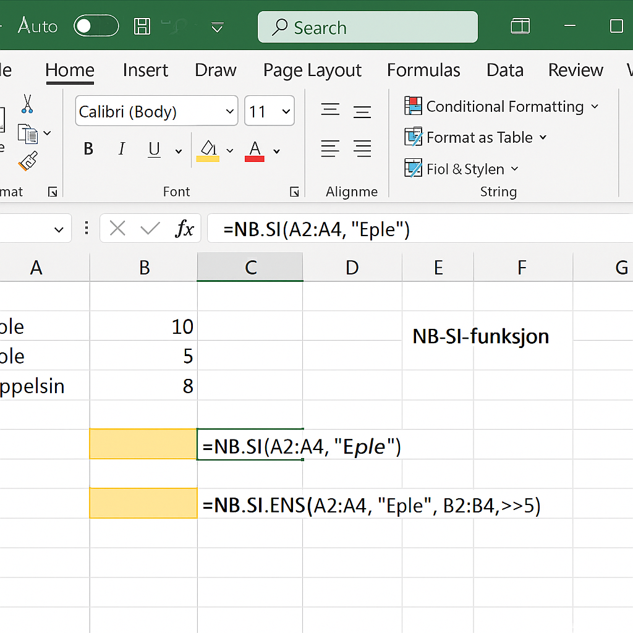Screen dimensions: 633x633
Task: Select column C header
Action: [x=250, y=267]
